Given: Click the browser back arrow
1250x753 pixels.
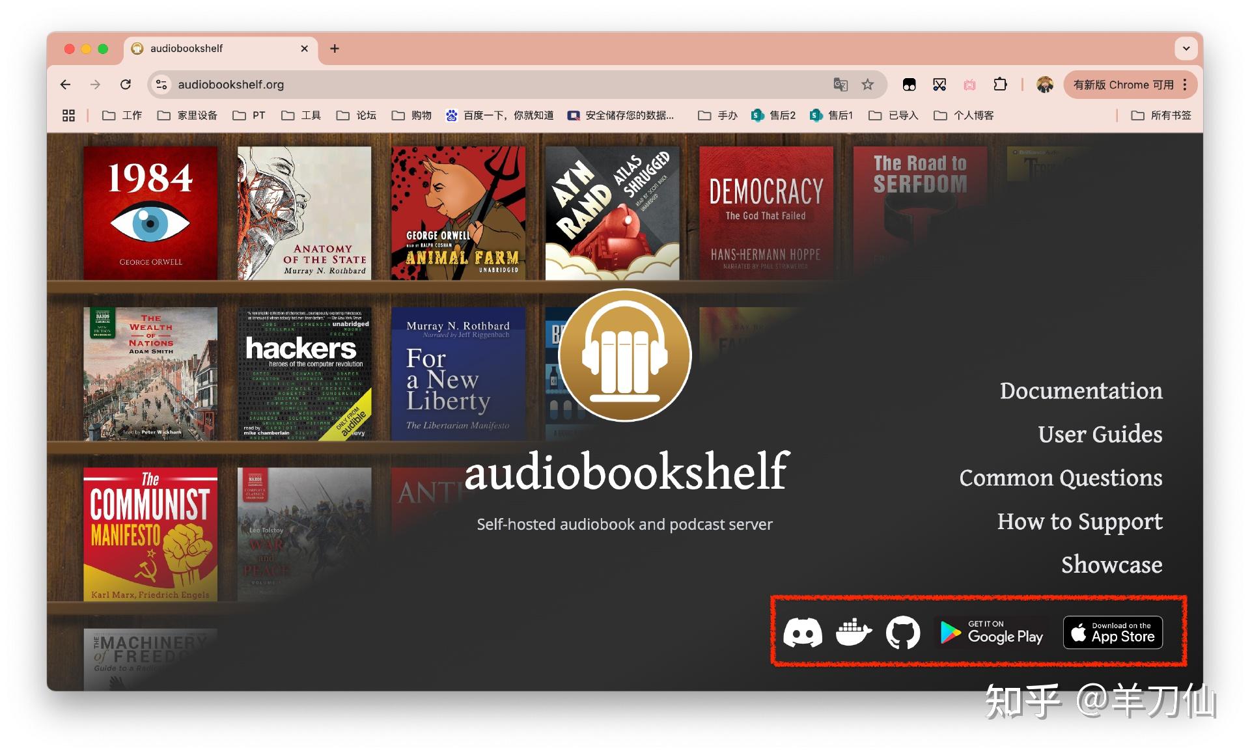Looking at the screenshot, I should click(65, 85).
